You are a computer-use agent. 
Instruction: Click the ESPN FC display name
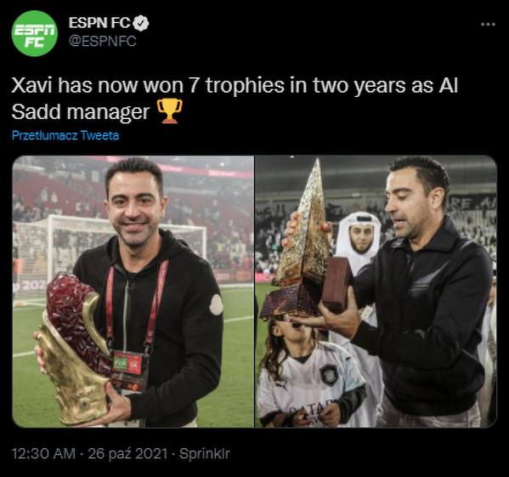pos(99,23)
